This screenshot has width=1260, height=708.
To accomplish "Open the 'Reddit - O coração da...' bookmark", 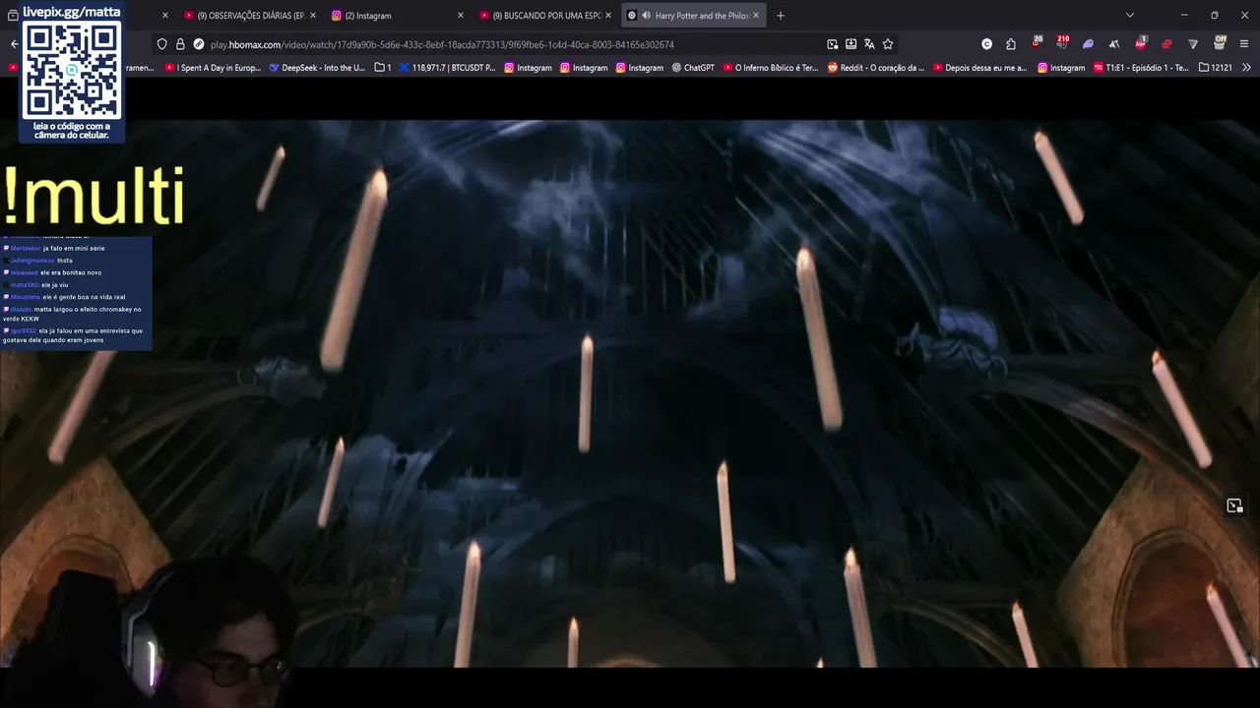I will 875,68.
